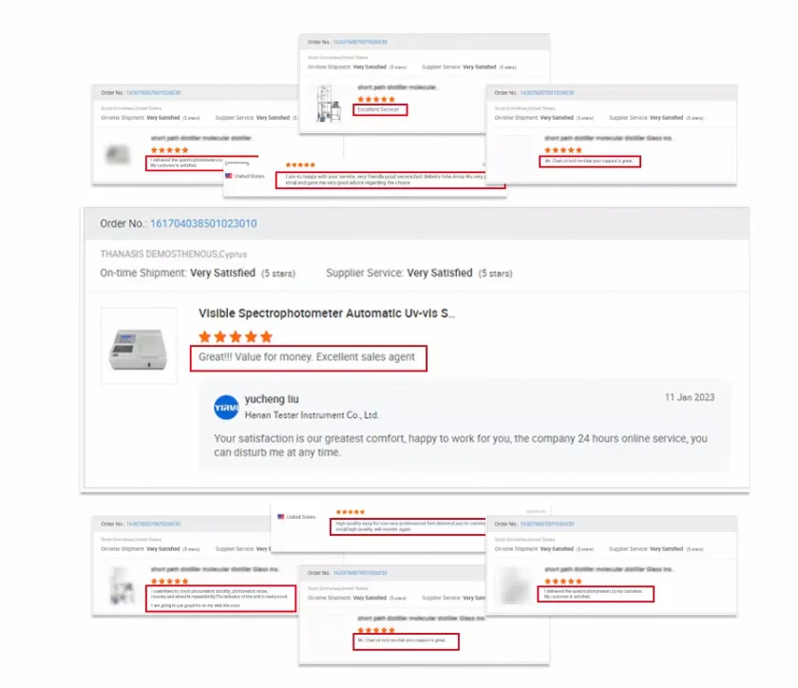Image resolution: width=798 pixels, height=688 pixels.
Task: Click the United States flag icon in lower review
Action: (x=281, y=516)
